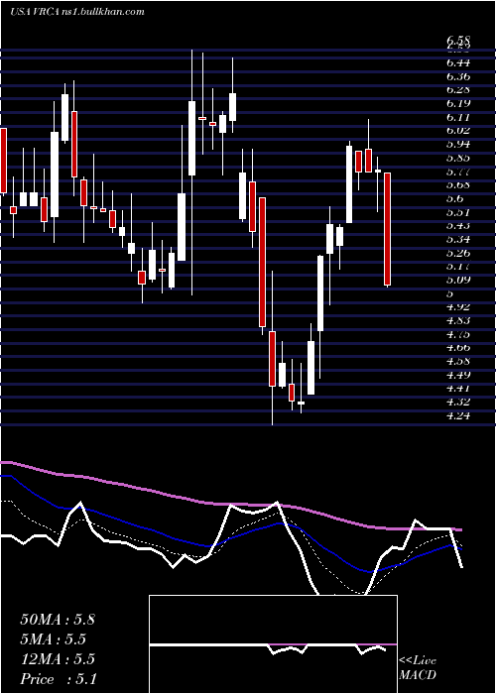This screenshot has width=496, height=694.
Task: Click the 4.41 price axis label
Action: pyautogui.click(x=458, y=389)
